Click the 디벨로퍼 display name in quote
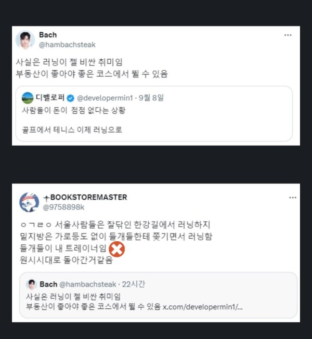312x339 pixels. [50, 98]
